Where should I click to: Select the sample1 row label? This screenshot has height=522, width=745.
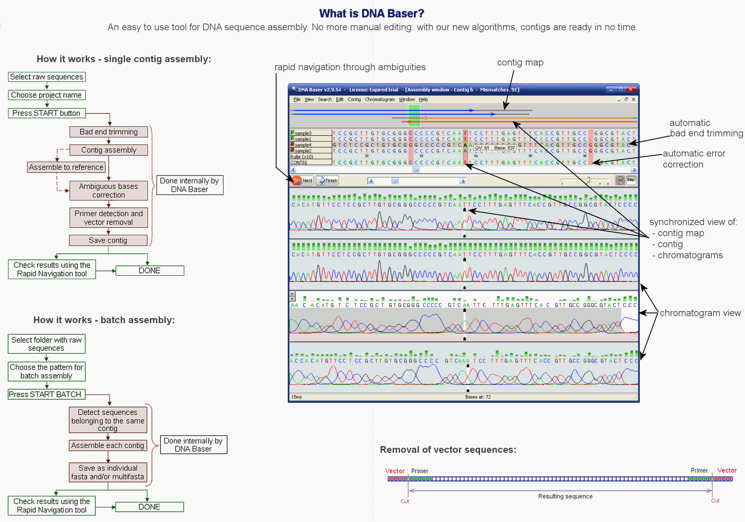tap(311, 139)
